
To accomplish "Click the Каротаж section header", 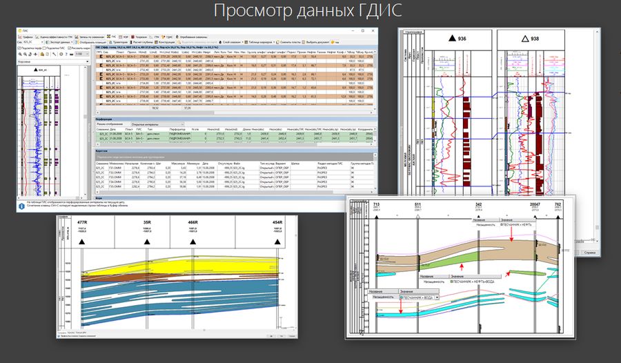I will (x=235, y=151).
